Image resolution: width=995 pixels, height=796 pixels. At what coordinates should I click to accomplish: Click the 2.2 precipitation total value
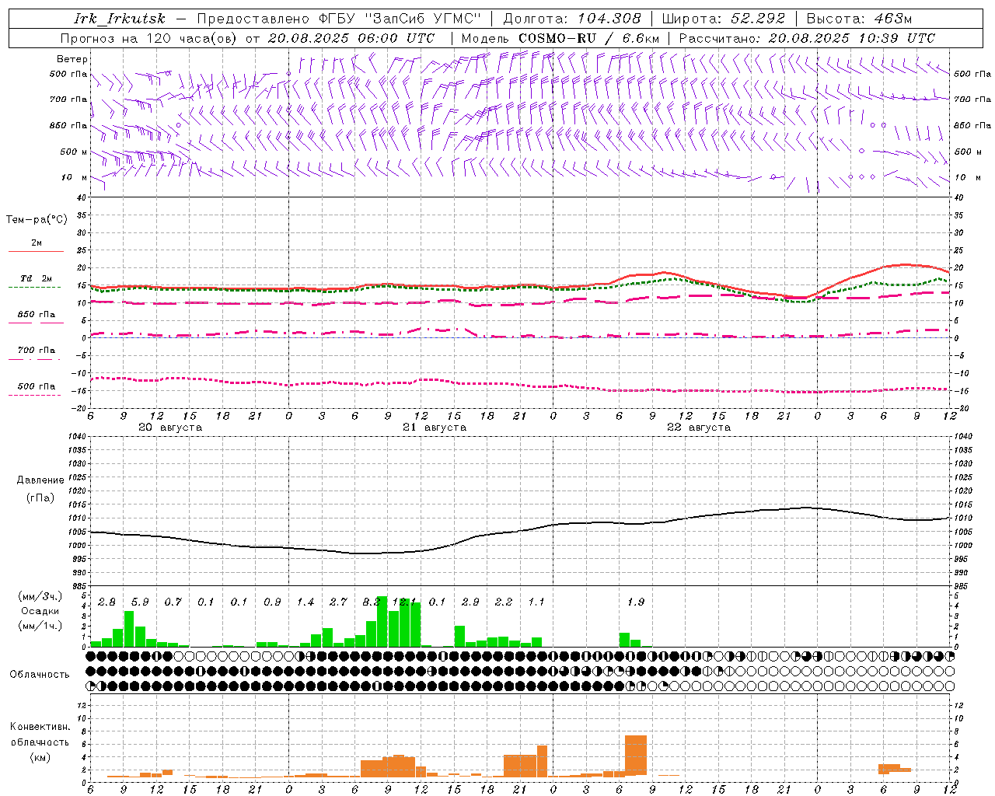(504, 602)
